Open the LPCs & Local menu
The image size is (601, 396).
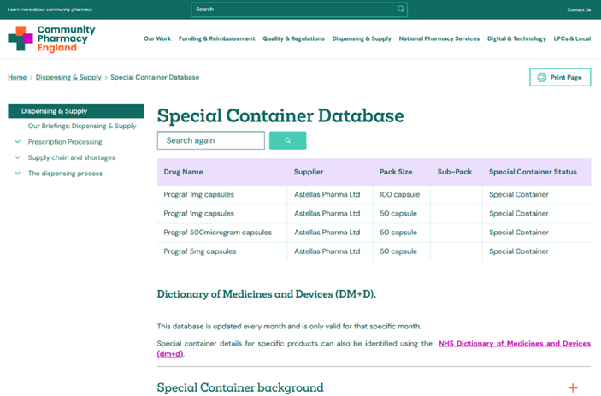(572, 38)
